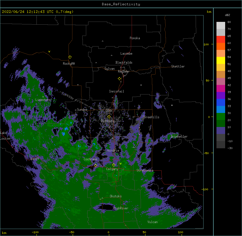Click the Calgary city label
Viewport: 242px width, 236px height.
112,169
